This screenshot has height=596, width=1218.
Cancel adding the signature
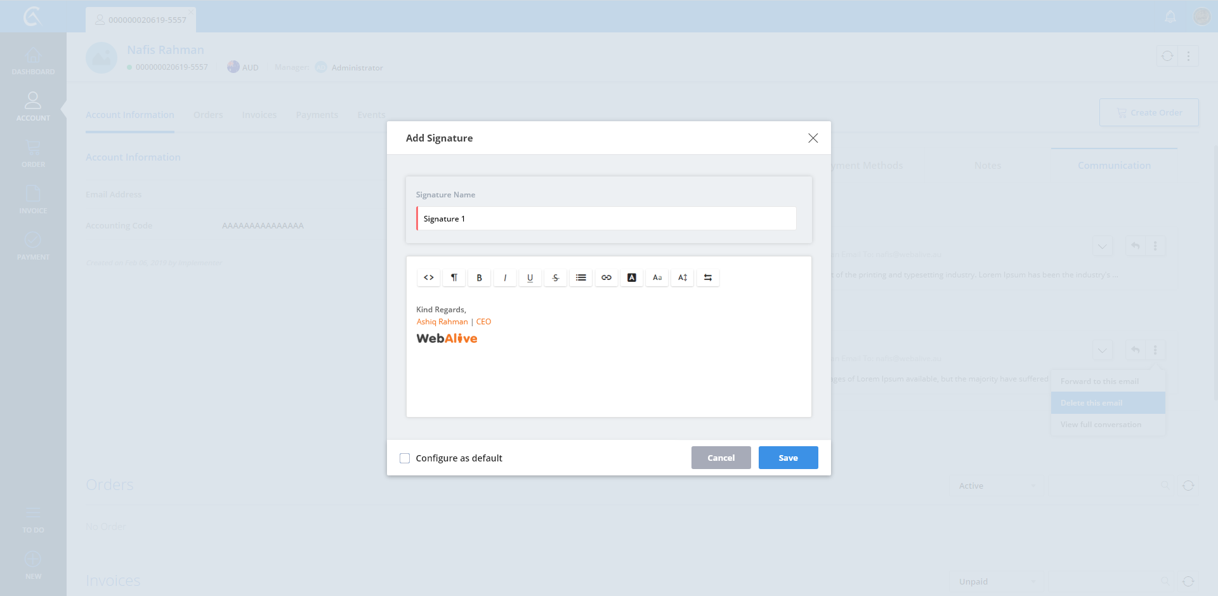(x=721, y=458)
